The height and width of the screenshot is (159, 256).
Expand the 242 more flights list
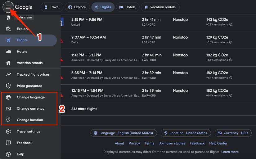[x=84, y=109]
